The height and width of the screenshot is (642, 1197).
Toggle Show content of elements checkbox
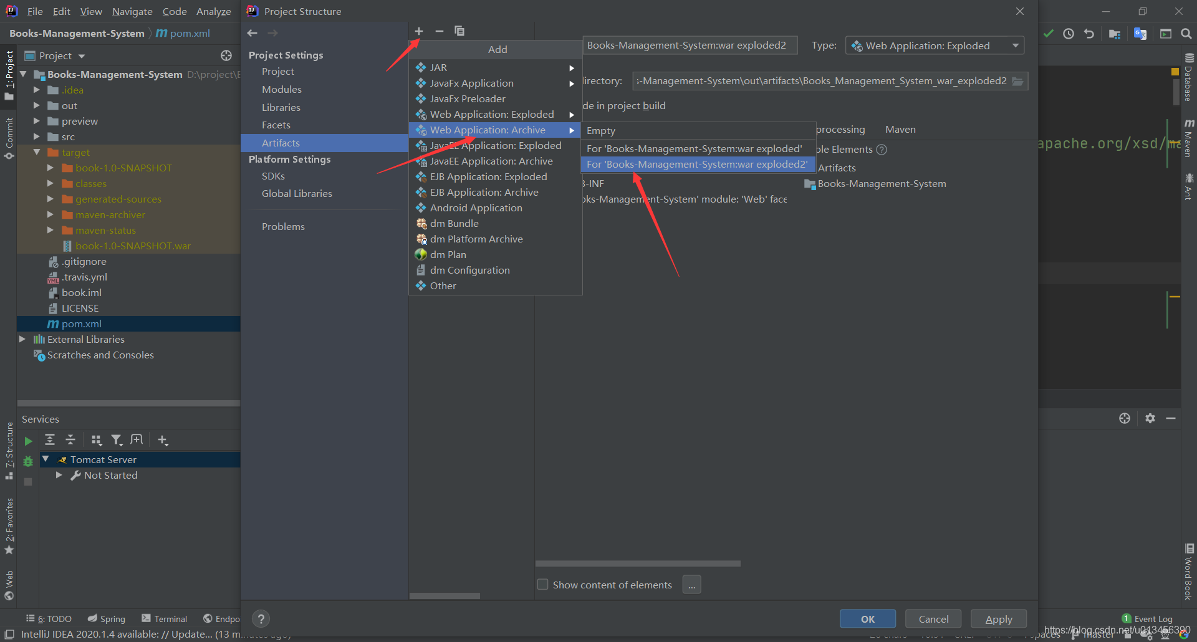(543, 585)
